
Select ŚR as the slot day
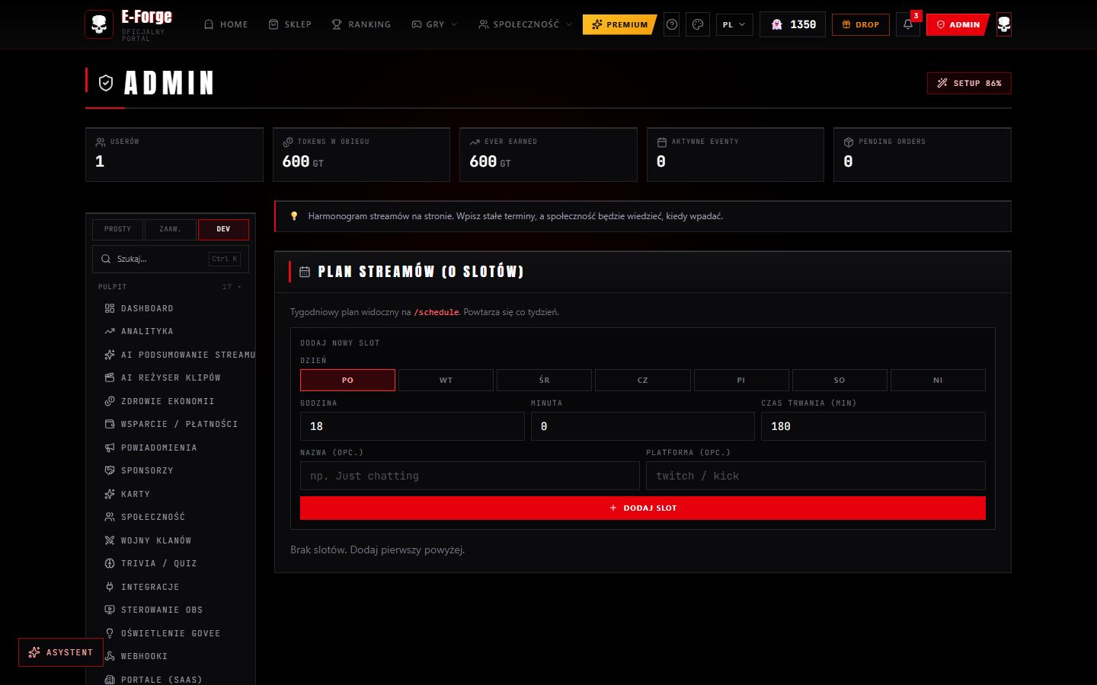[x=544, y=380]
